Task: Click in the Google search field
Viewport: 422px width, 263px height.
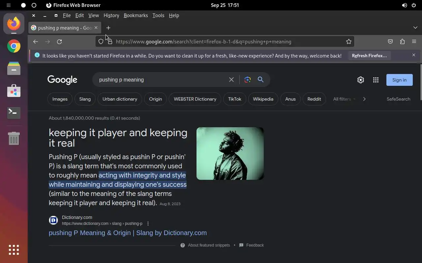Action: coord(162,80)
